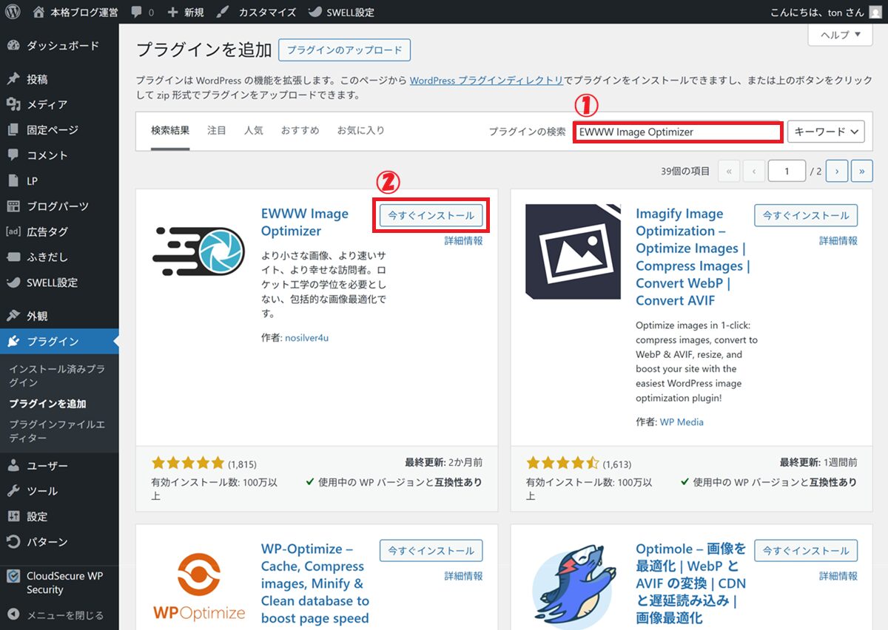Open the Media (メディア) sidebar item

tap(47, 104)
